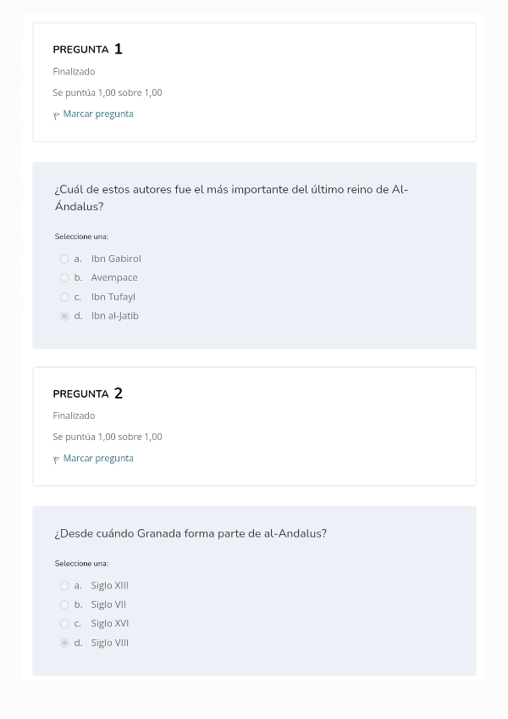Select the Siglo XIII radio button

(x=64, y=586)
